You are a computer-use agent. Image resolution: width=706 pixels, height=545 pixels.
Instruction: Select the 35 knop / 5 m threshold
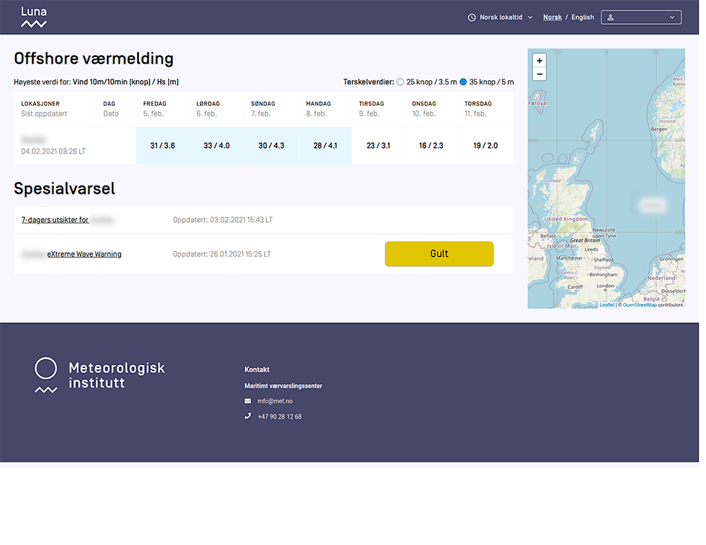463,82
